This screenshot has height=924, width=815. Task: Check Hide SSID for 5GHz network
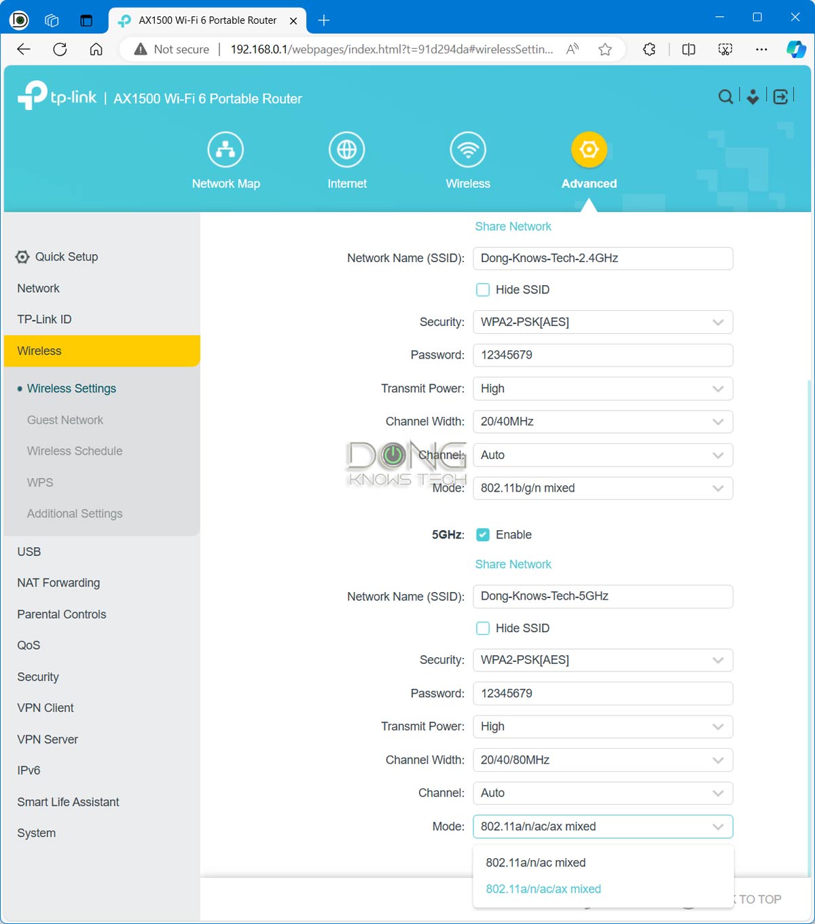coord(483,628)
